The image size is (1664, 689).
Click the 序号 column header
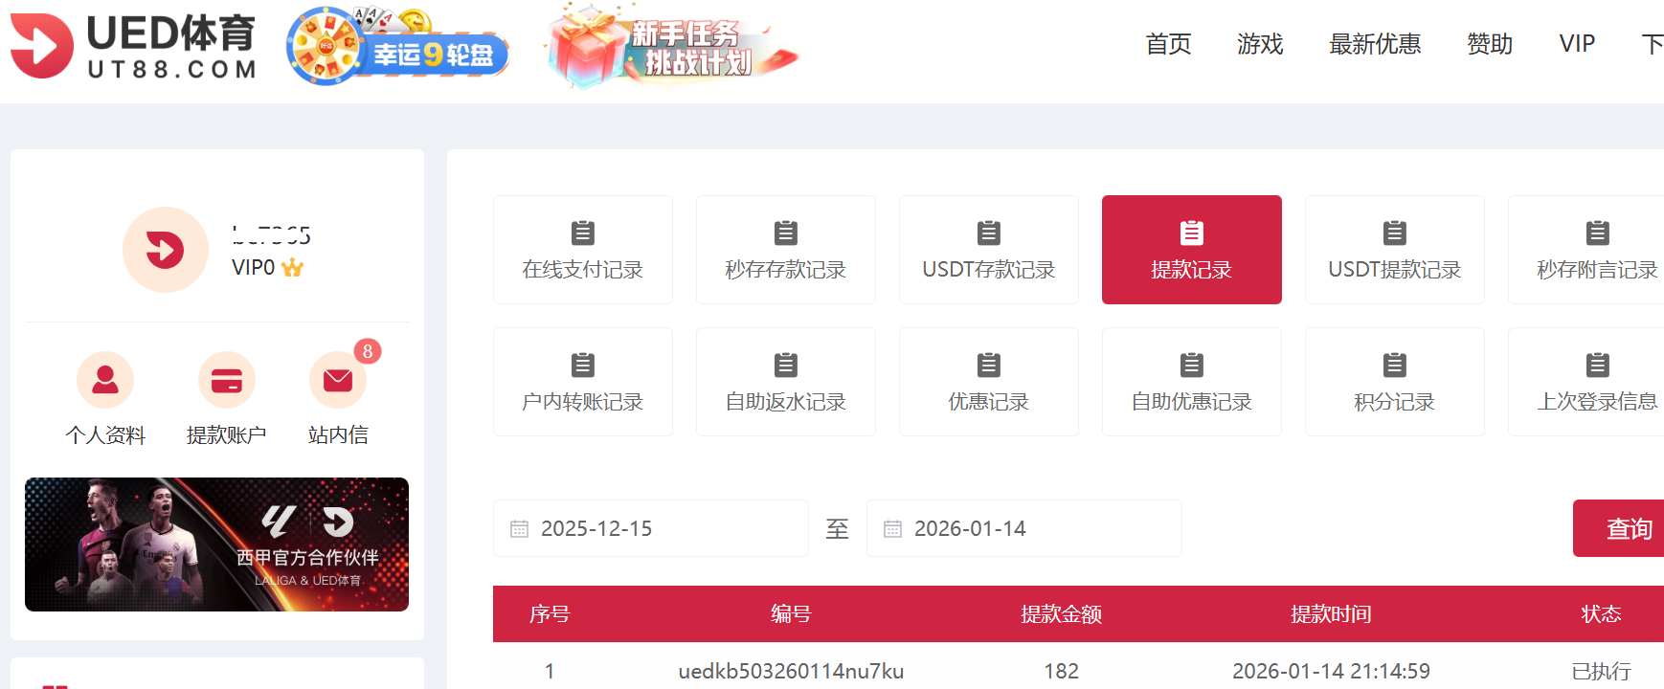pos(550,614)
